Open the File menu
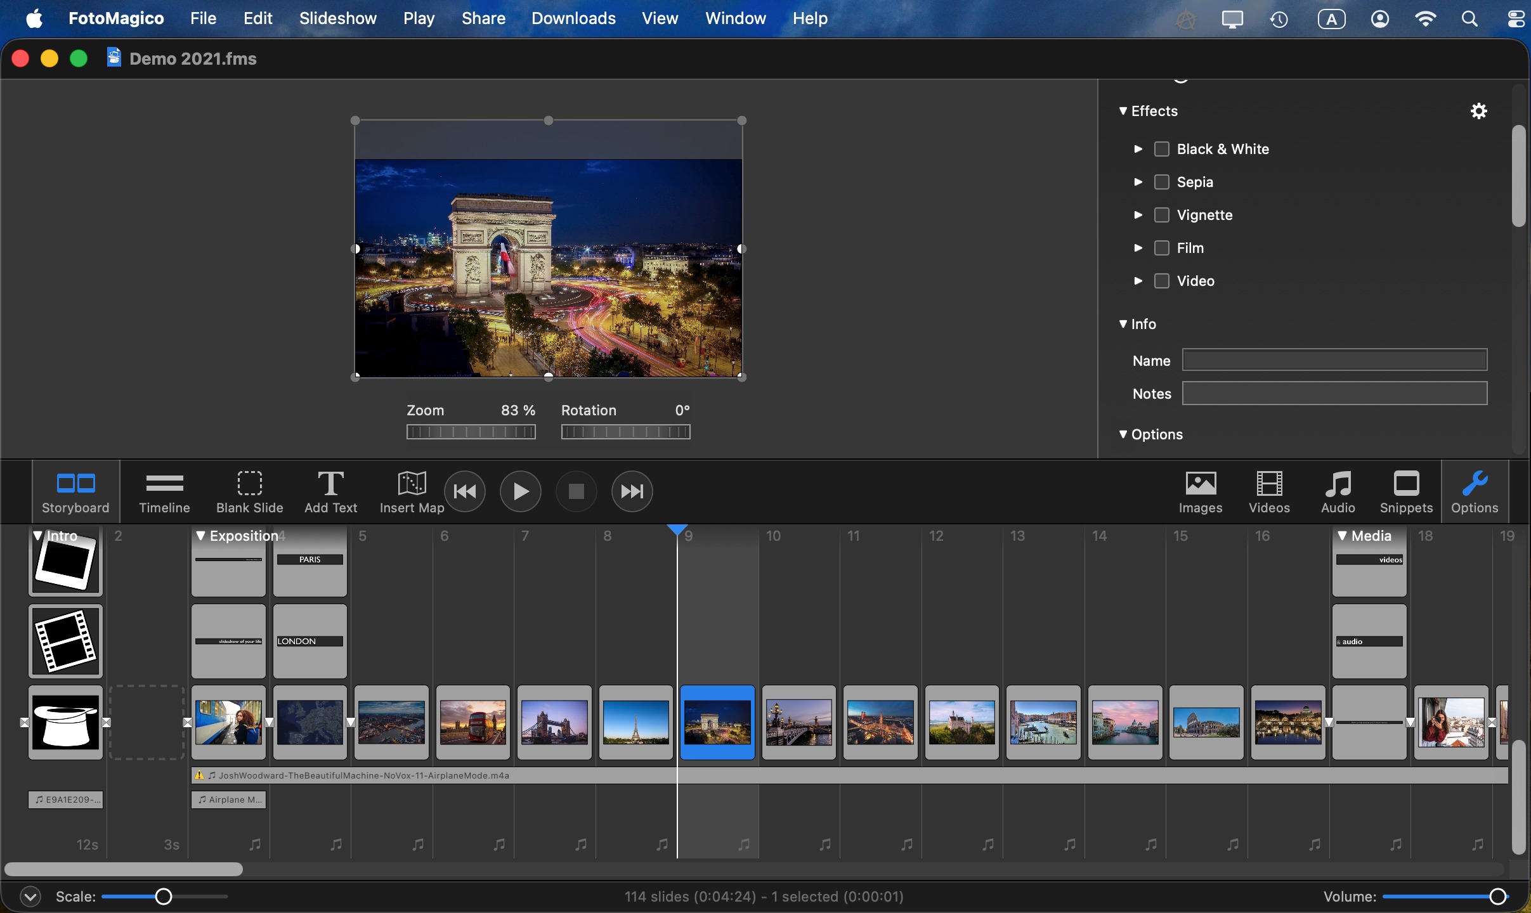 point(203,18)
